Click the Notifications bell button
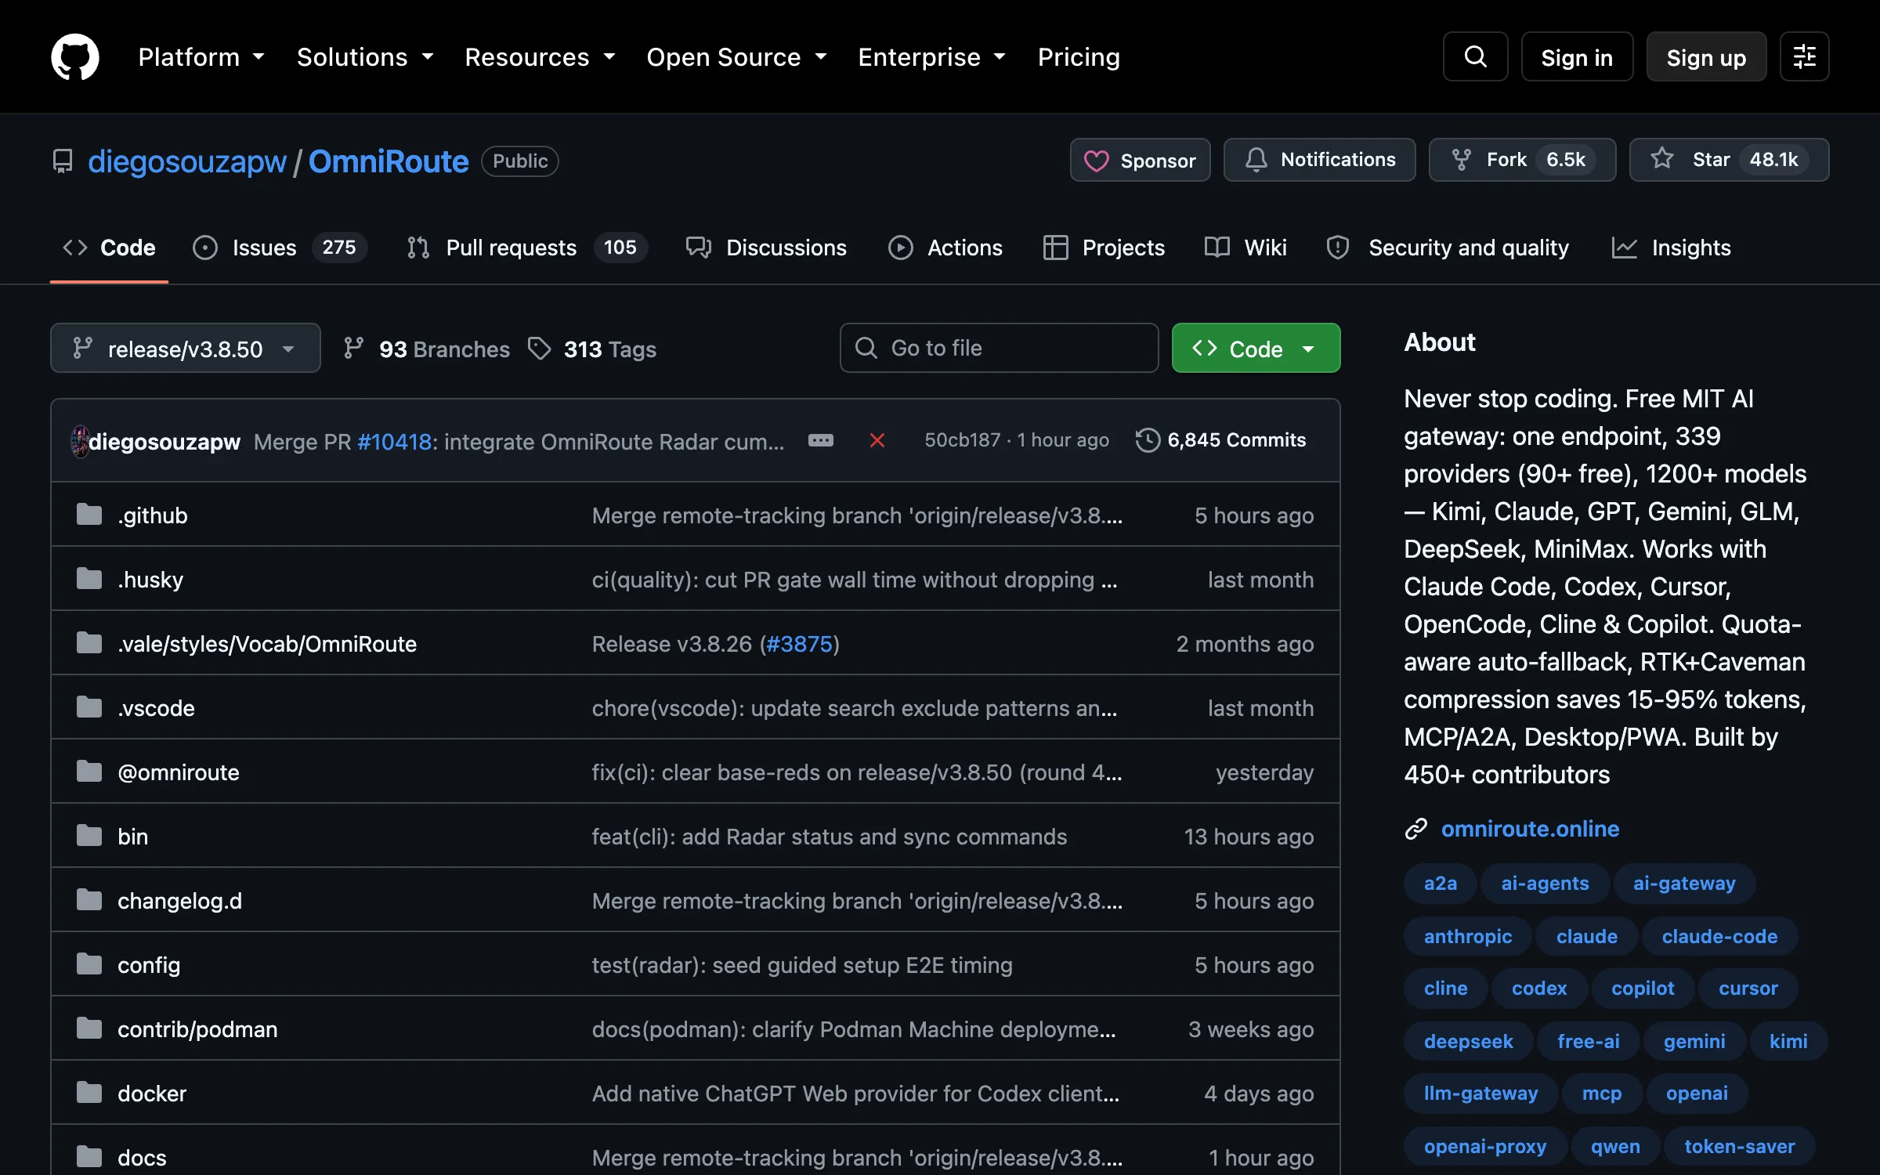1880x1175 pixels. coord(1319,160)
